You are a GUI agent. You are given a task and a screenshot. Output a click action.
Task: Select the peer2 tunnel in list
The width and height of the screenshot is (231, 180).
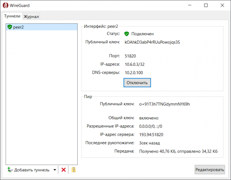point(42,27)
